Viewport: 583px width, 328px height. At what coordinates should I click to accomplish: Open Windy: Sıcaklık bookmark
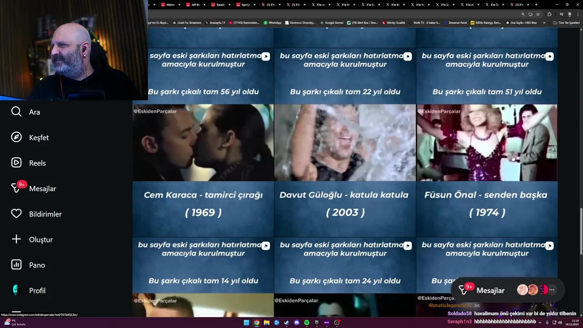[x=394, y=23]
